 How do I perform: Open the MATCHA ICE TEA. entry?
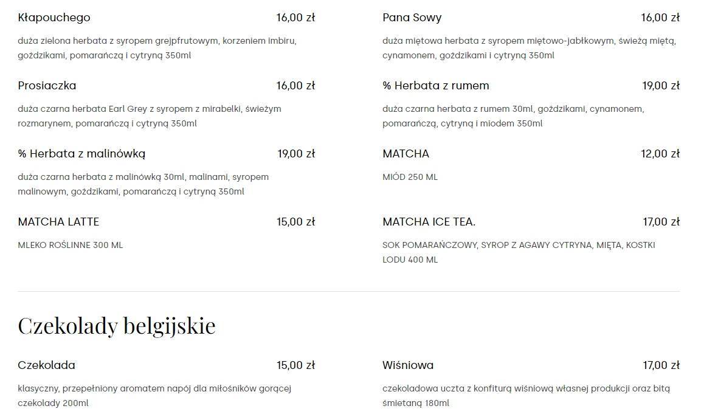pos(429,222)
